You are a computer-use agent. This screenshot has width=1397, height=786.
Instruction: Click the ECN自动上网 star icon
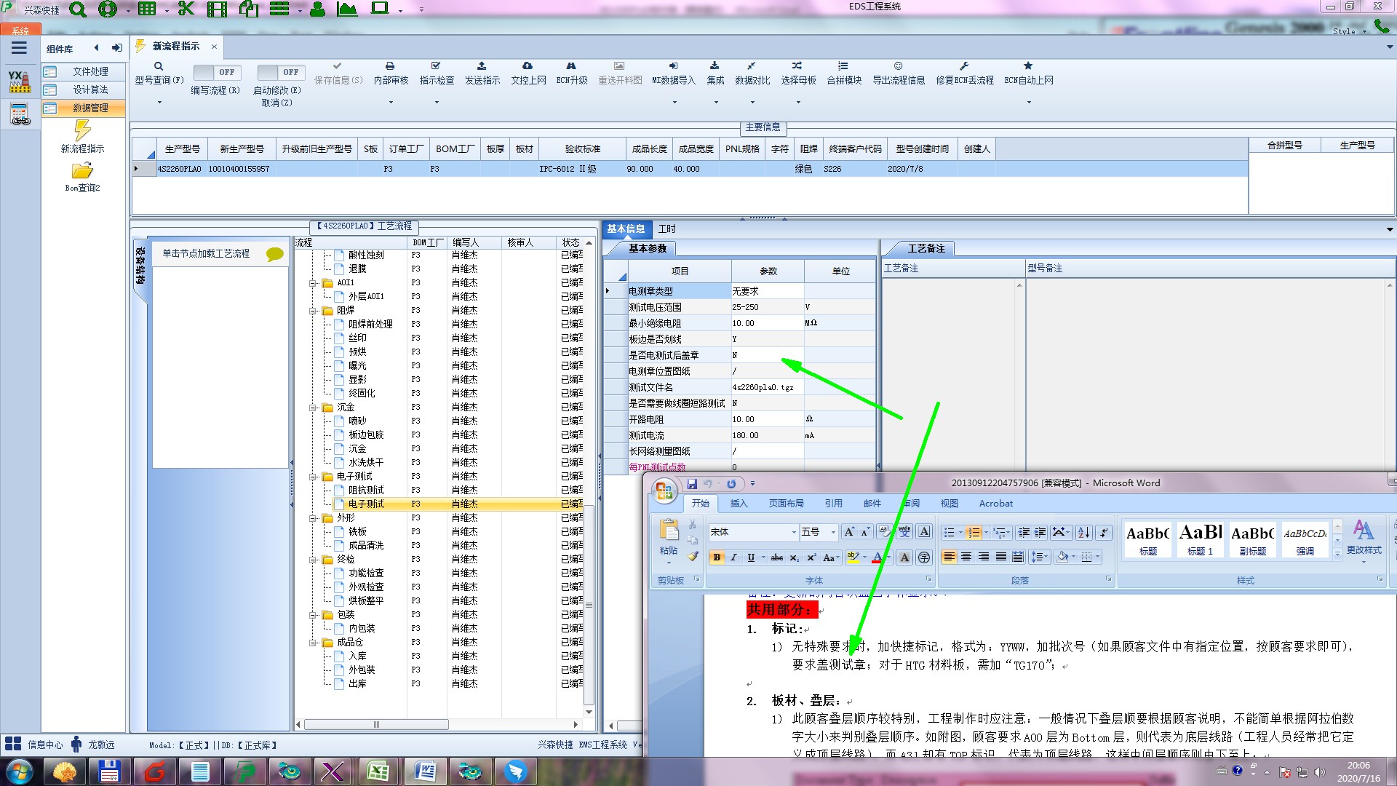coord(1028,66)
